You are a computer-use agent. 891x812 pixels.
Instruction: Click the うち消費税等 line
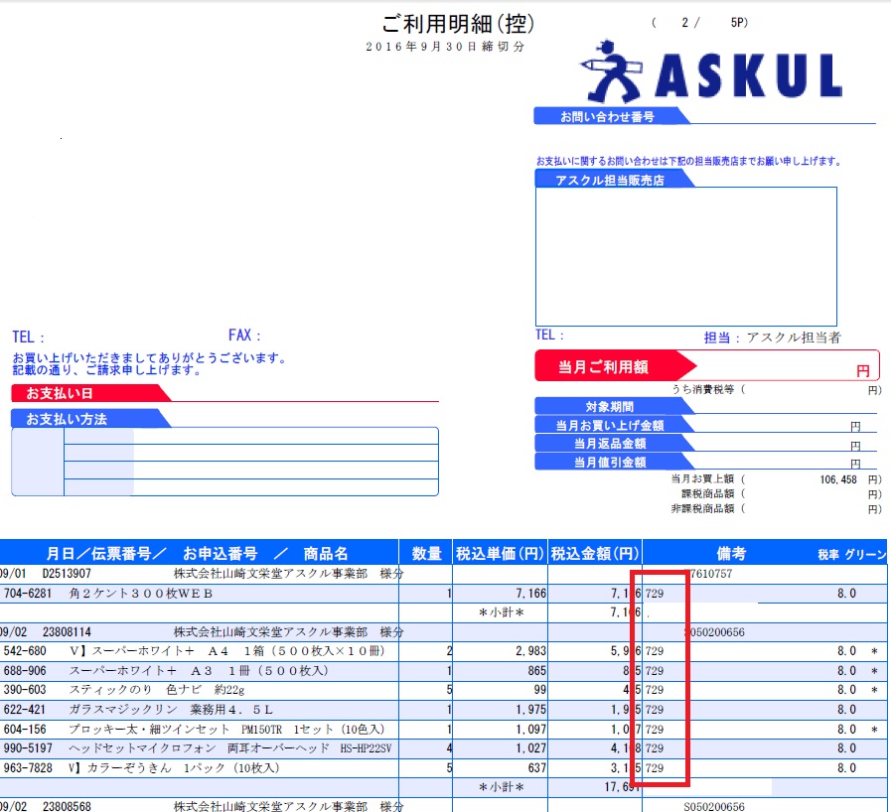coord(776,389)
